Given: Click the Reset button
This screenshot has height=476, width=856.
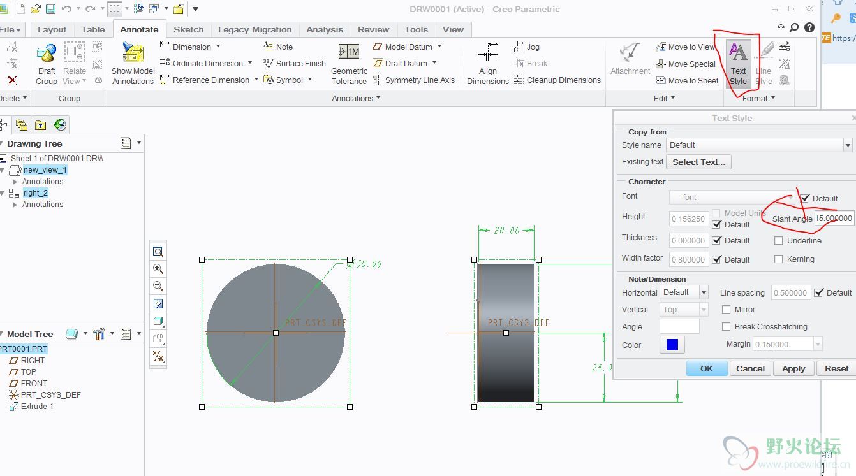Looking at the screenshot, I should 836,368.
